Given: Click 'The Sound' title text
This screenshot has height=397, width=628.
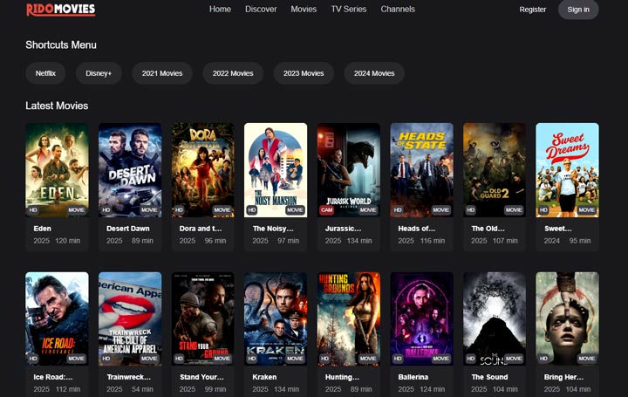Looking at the screenshot, I should pos(489,377).
